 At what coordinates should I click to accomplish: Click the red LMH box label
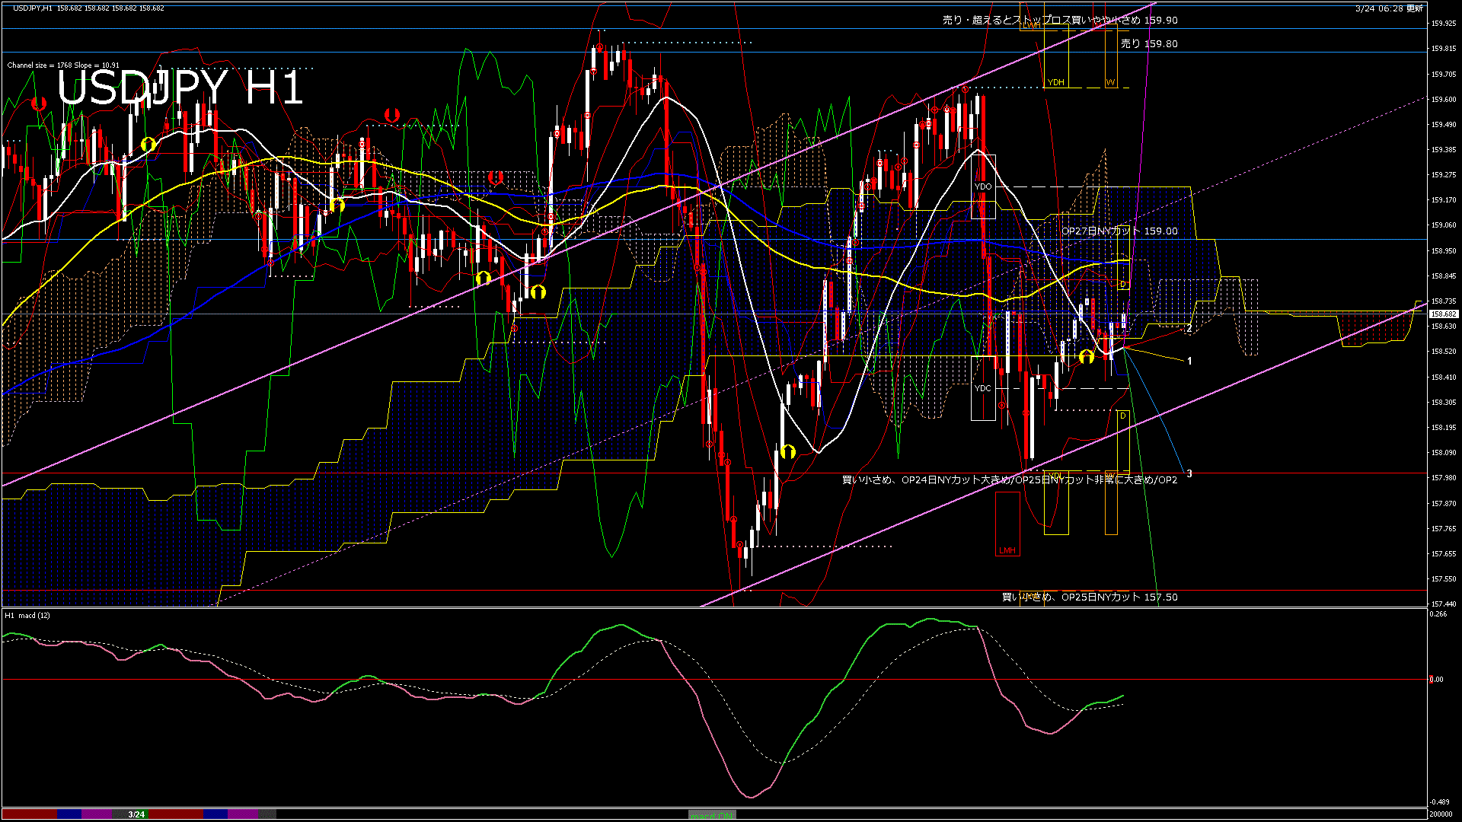(x=1007, y=550)
